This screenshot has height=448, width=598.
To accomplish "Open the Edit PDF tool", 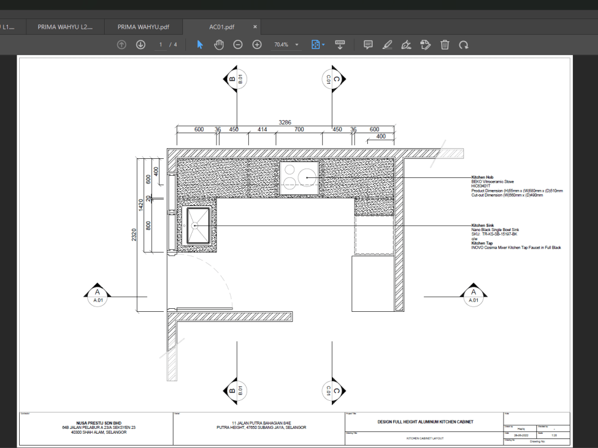I will pos(425,44).
